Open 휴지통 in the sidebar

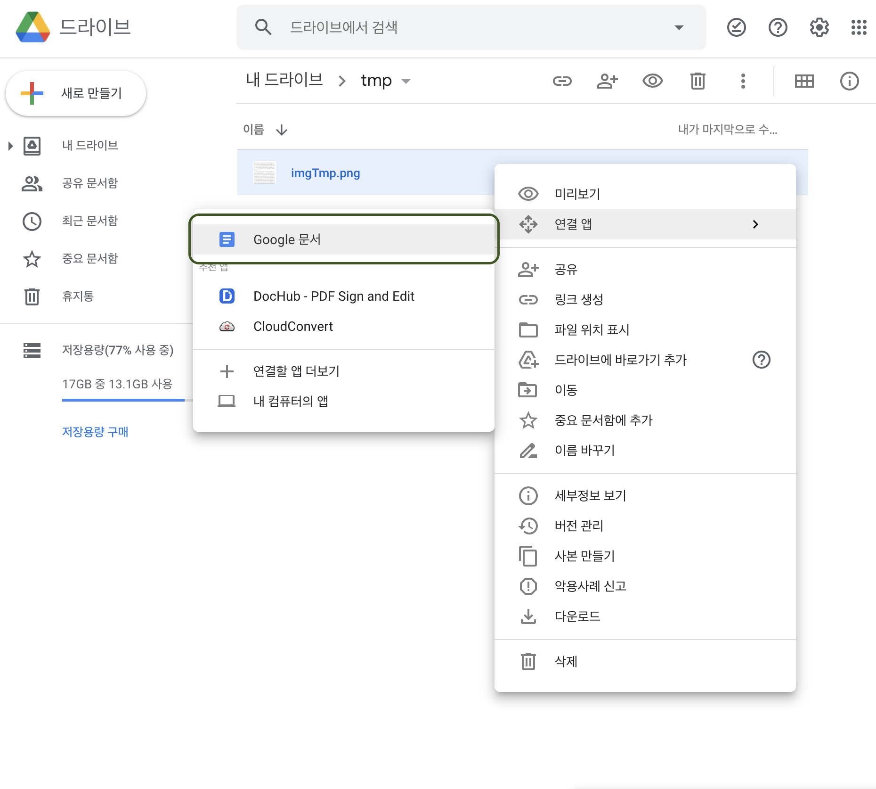(78, 296)
